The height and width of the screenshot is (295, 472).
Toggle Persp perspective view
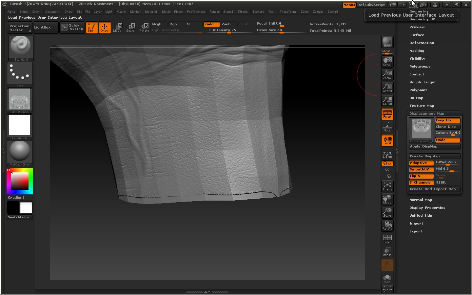(x=387, y=114)
